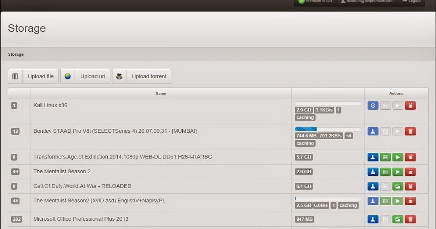Viewport: 436px width, 229px height.
Task: Click the disabled film icon in the Microsoft Office row
Action: tap(385, 219)
